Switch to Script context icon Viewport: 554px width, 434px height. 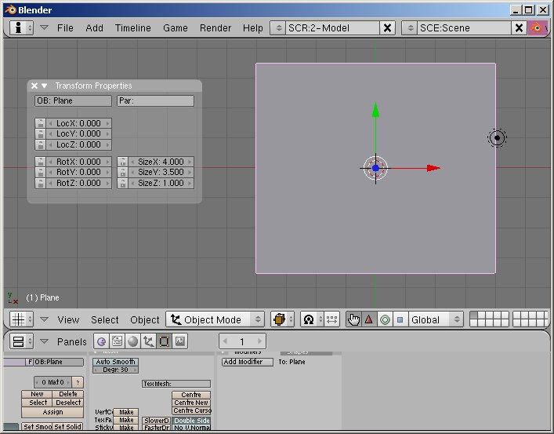(117, 341)
